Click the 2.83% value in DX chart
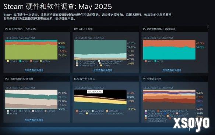The image size is (215, 135). click(131, 63)
